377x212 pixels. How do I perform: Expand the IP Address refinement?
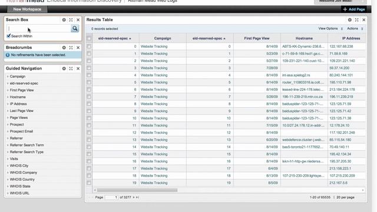18,104
